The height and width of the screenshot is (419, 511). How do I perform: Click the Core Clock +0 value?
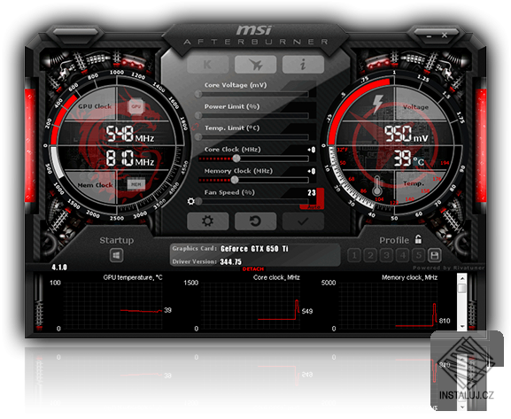click(x=312, y=150)
